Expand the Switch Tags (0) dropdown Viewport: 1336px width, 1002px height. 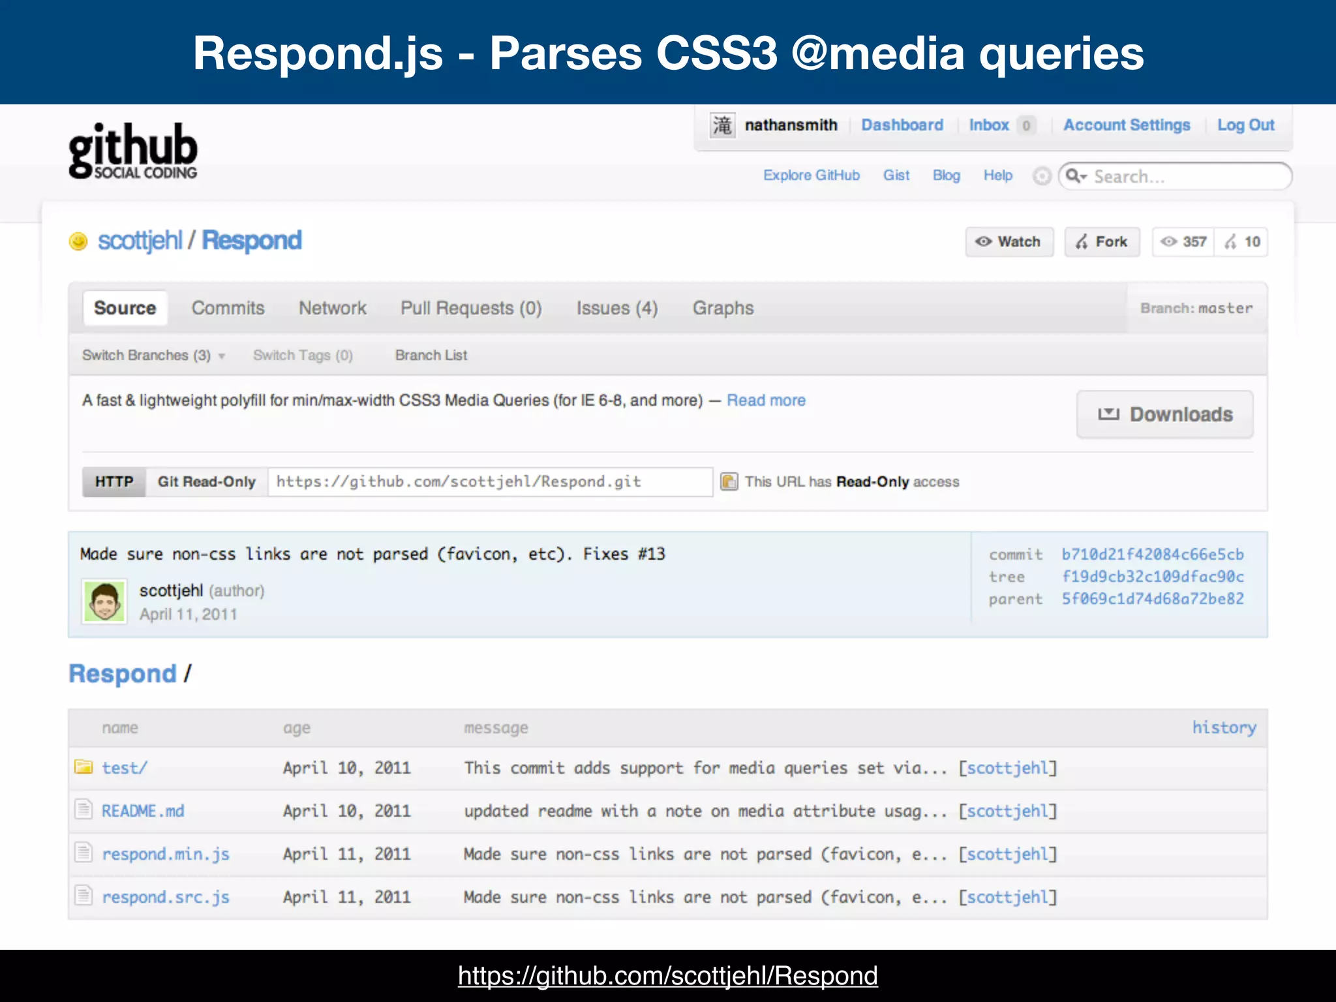(x=303, y=356)
